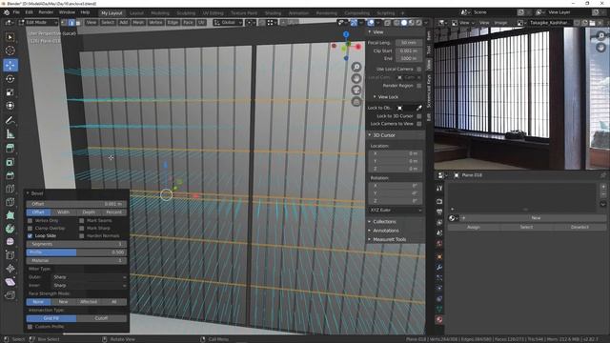This screenshot has height=343, width=610.
Task: Select the Select Box tool in the left toolbar
Action: [10, 37]
